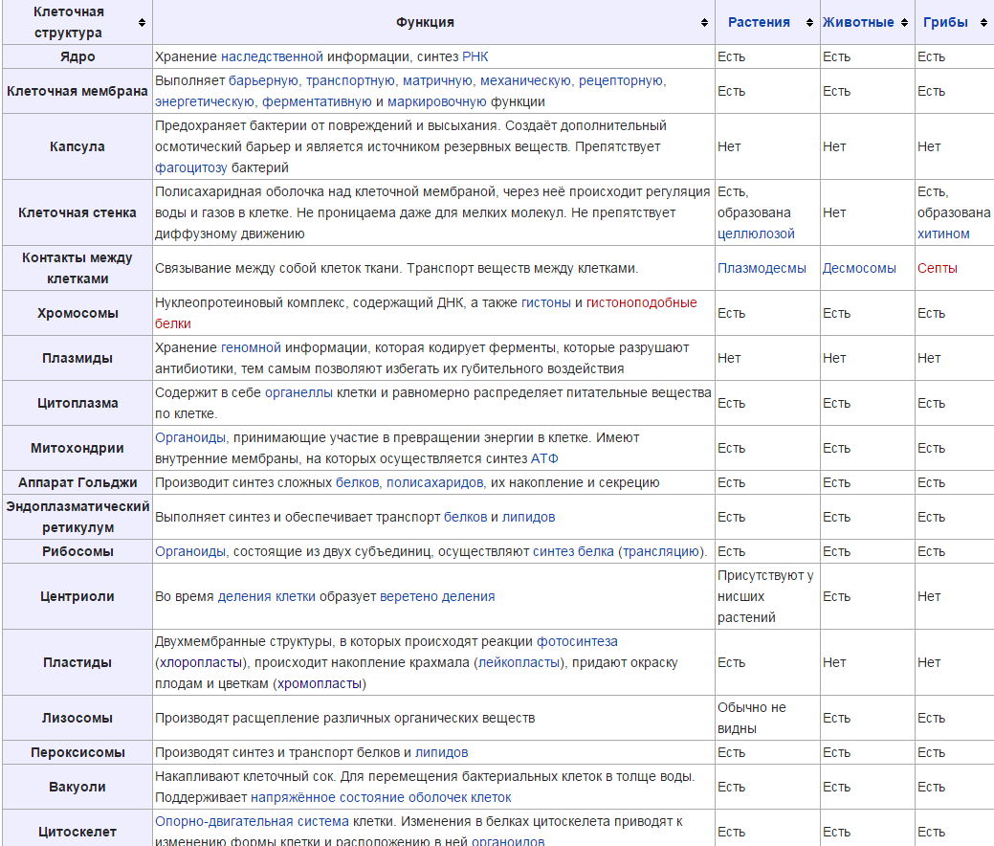Click the веретено деления link

pyautogui.click(x=437, y=596)
